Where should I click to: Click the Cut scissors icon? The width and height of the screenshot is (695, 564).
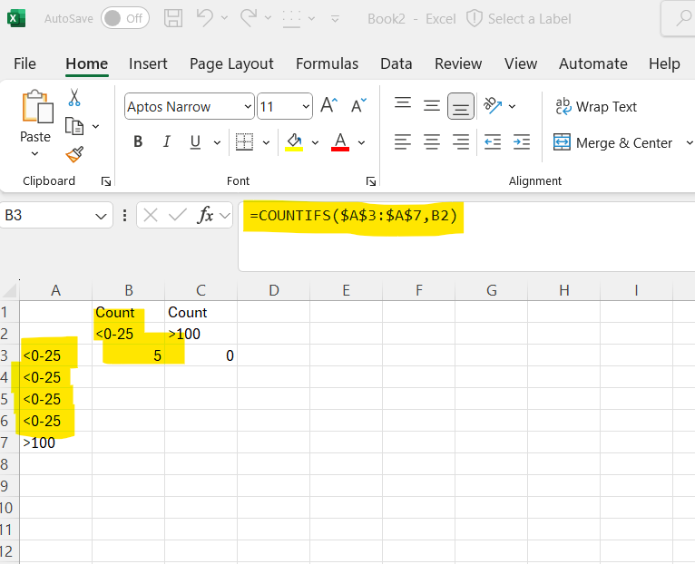(74, 97)
